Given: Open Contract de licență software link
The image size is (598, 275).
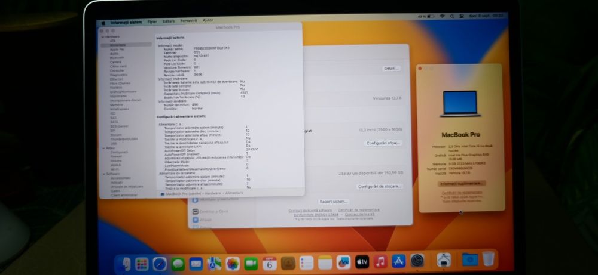Looking at the screenshot, I should [x=310, y=211].
